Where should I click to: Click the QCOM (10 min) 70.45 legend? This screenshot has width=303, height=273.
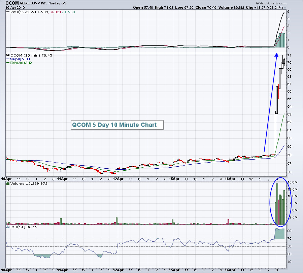coord(31,55)
